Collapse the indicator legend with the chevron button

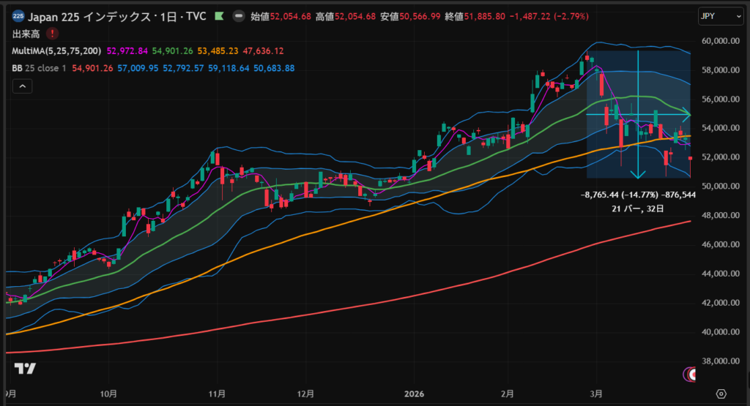click(x=22, y=86)
